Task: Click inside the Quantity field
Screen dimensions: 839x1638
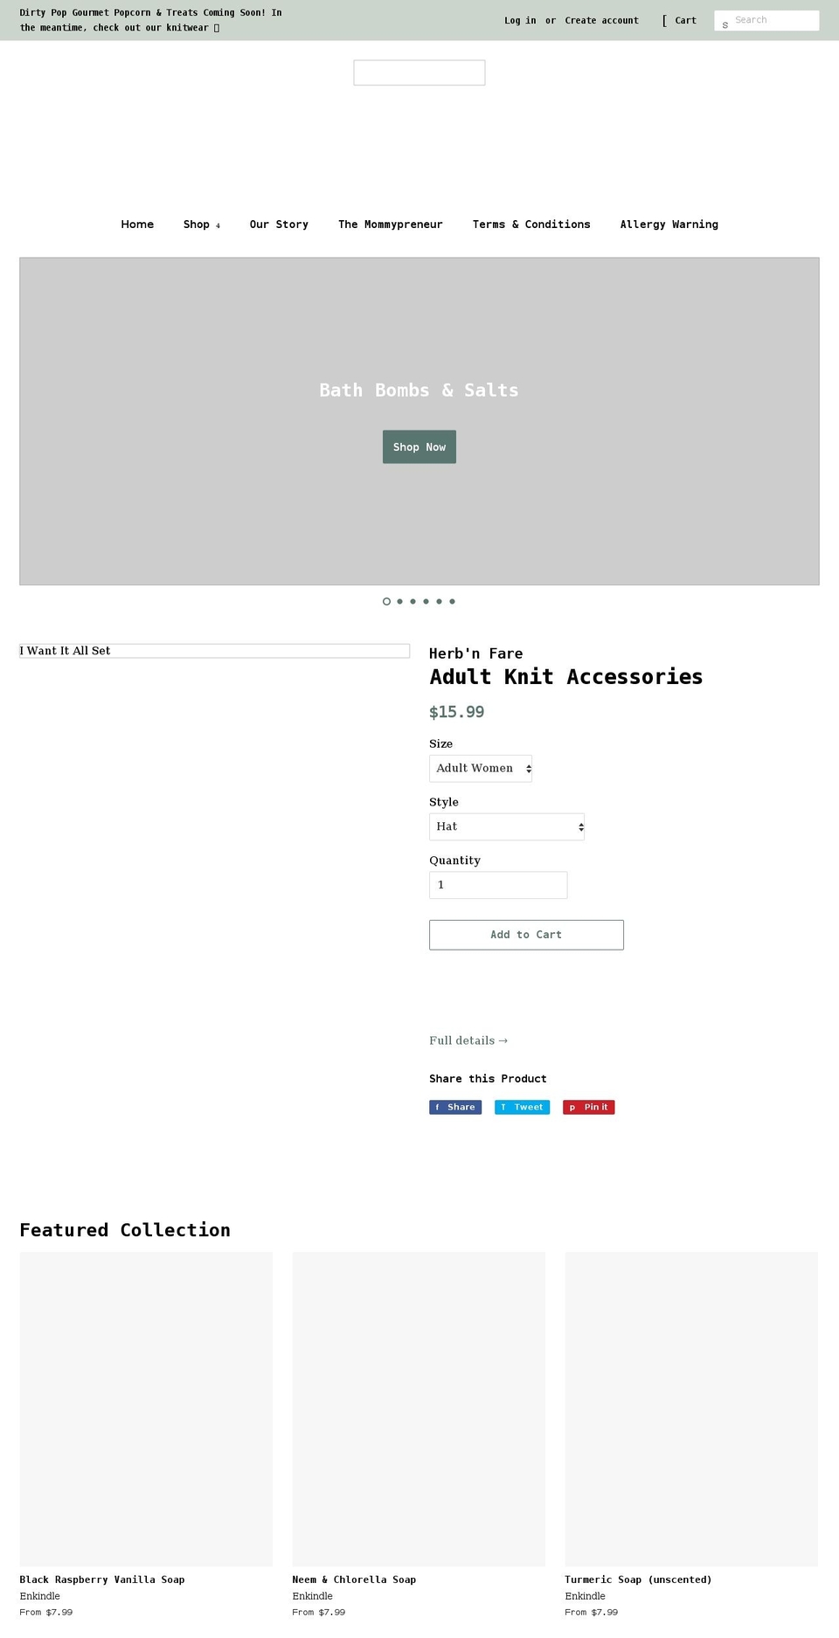Action: point(497,885)
